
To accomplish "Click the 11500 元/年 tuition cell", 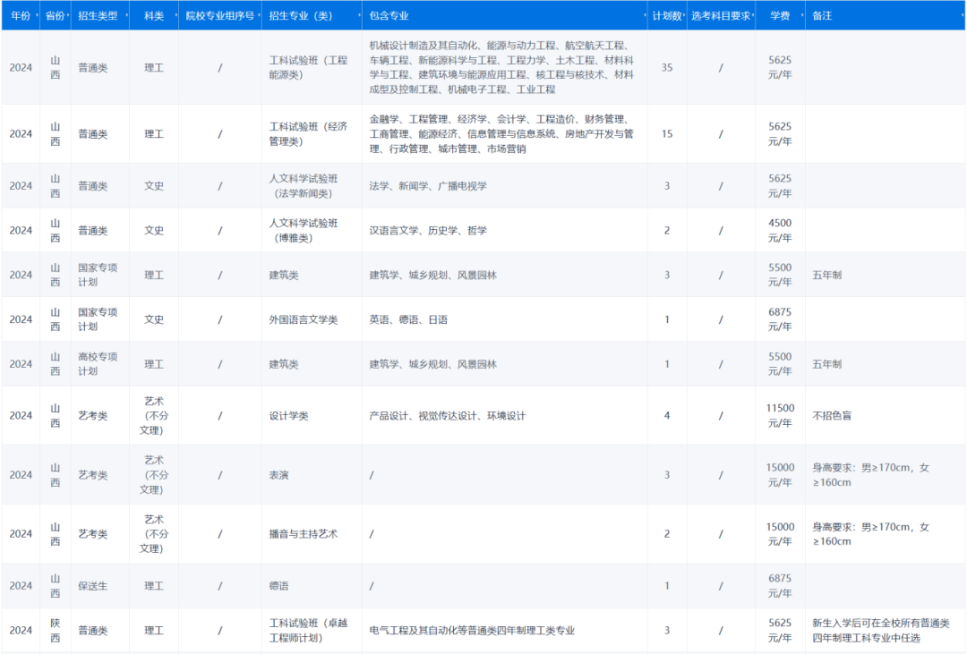I will (780, 414).
